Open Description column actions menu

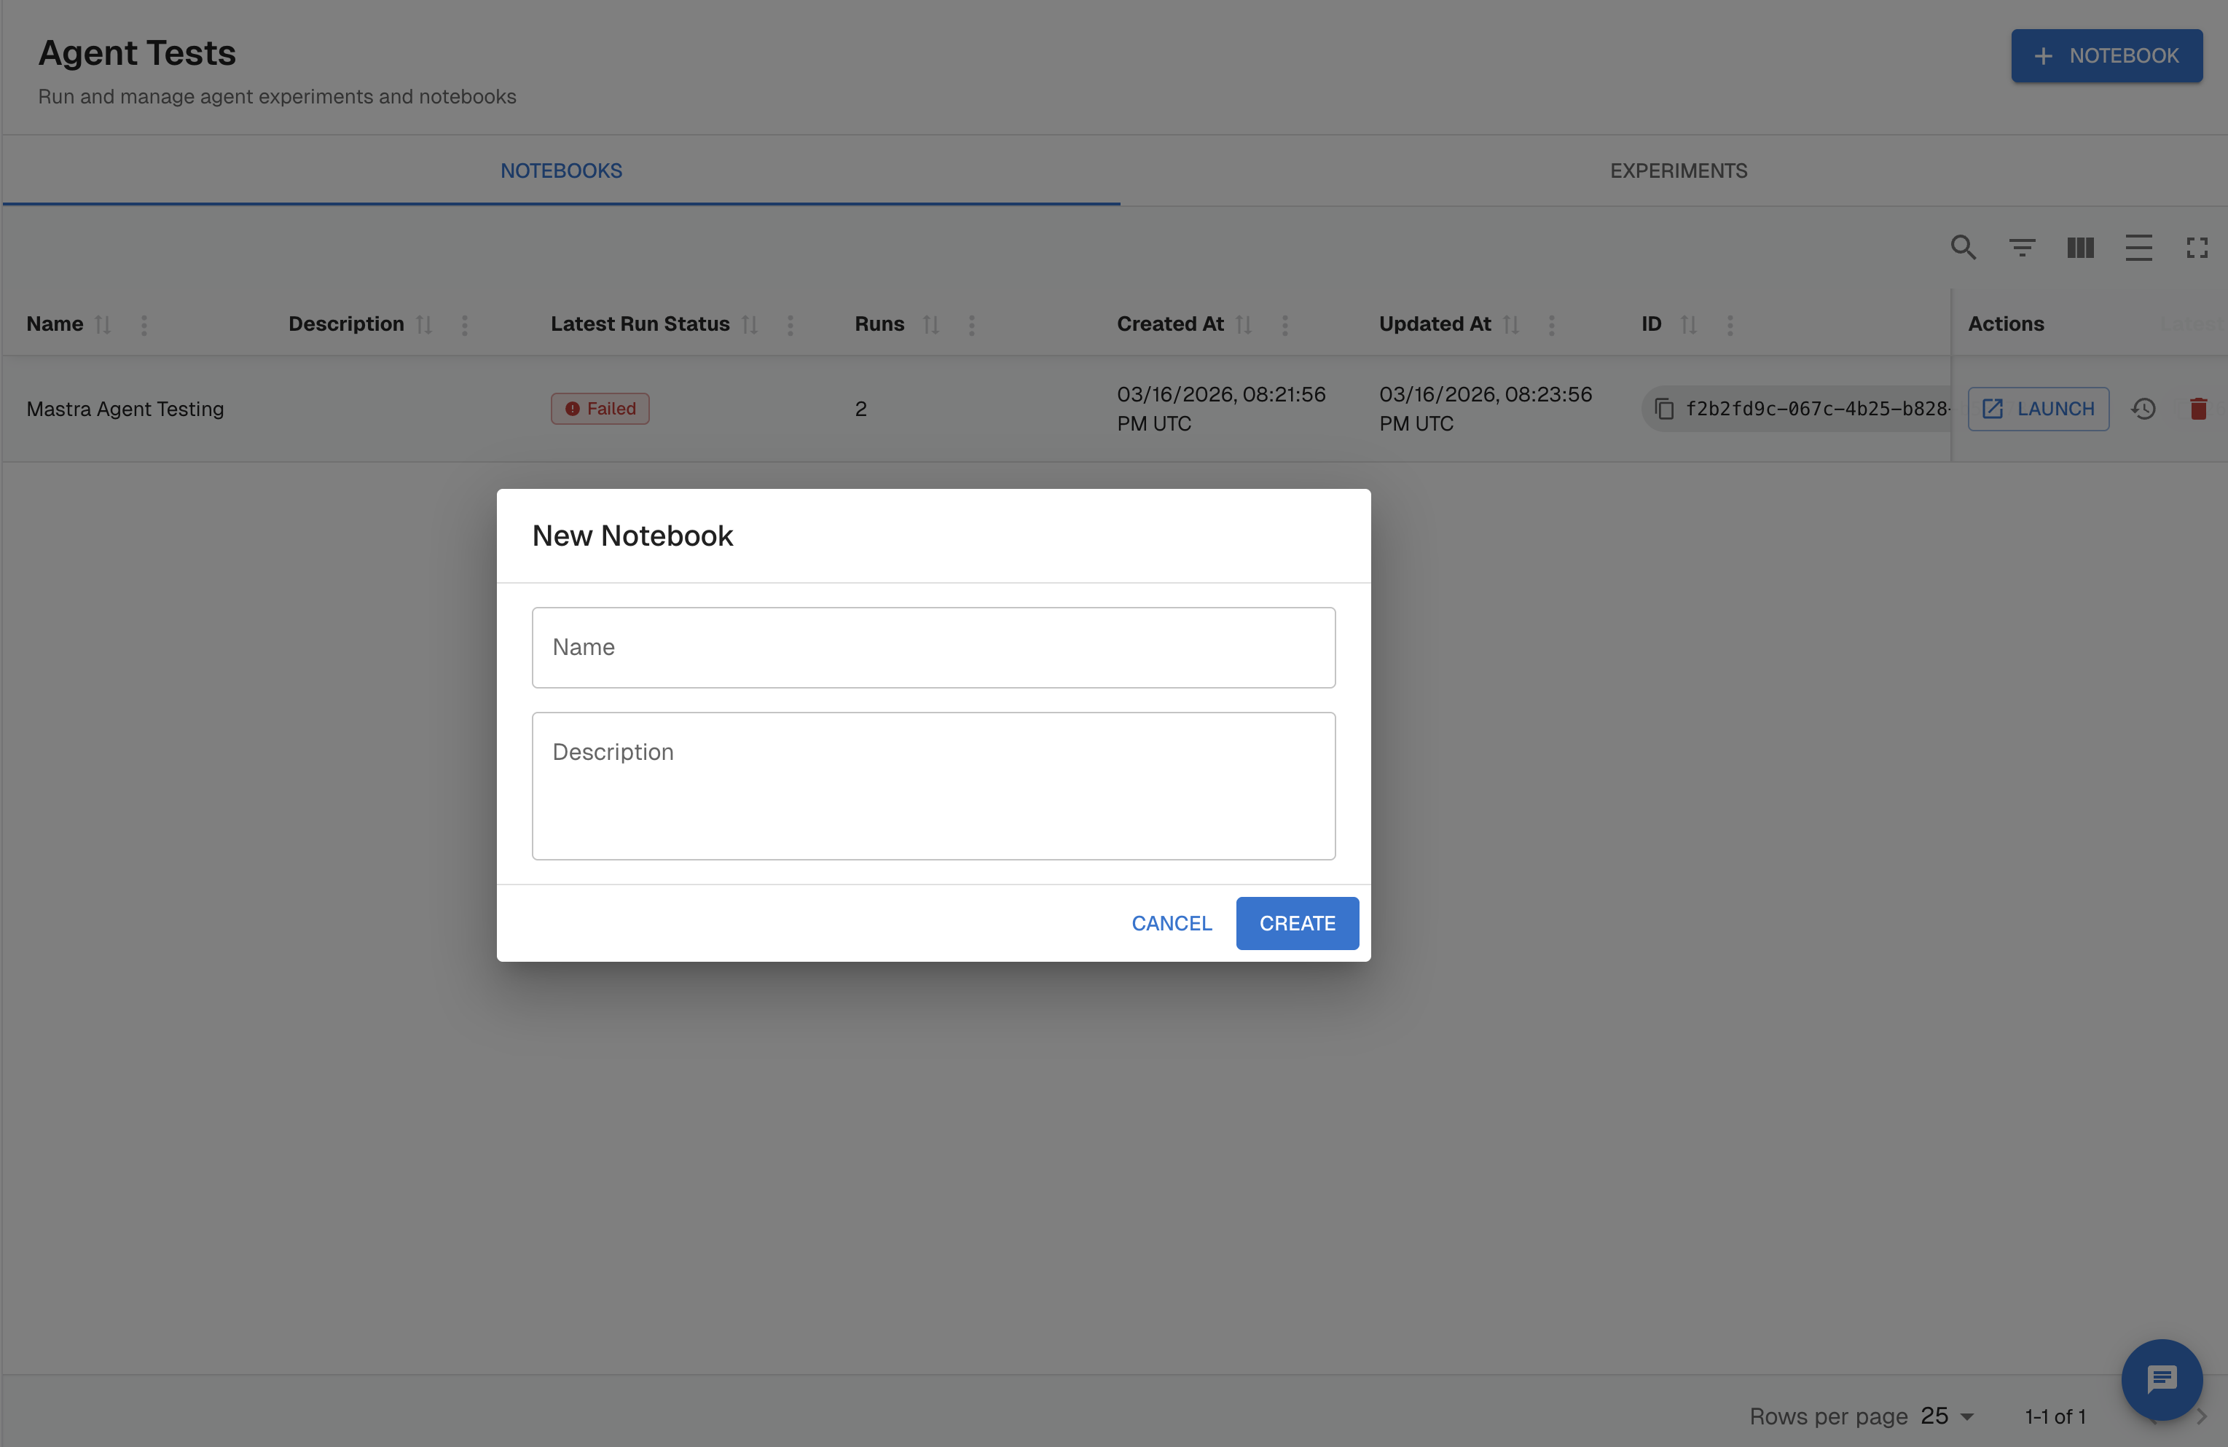coord(464,325)
